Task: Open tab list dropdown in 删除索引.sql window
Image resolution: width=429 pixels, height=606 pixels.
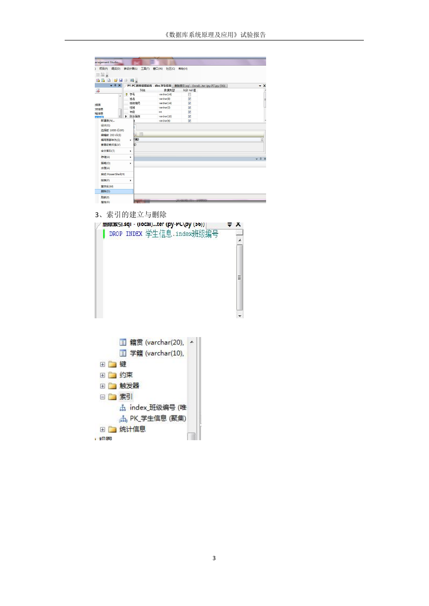Action: tap(229, 224)
